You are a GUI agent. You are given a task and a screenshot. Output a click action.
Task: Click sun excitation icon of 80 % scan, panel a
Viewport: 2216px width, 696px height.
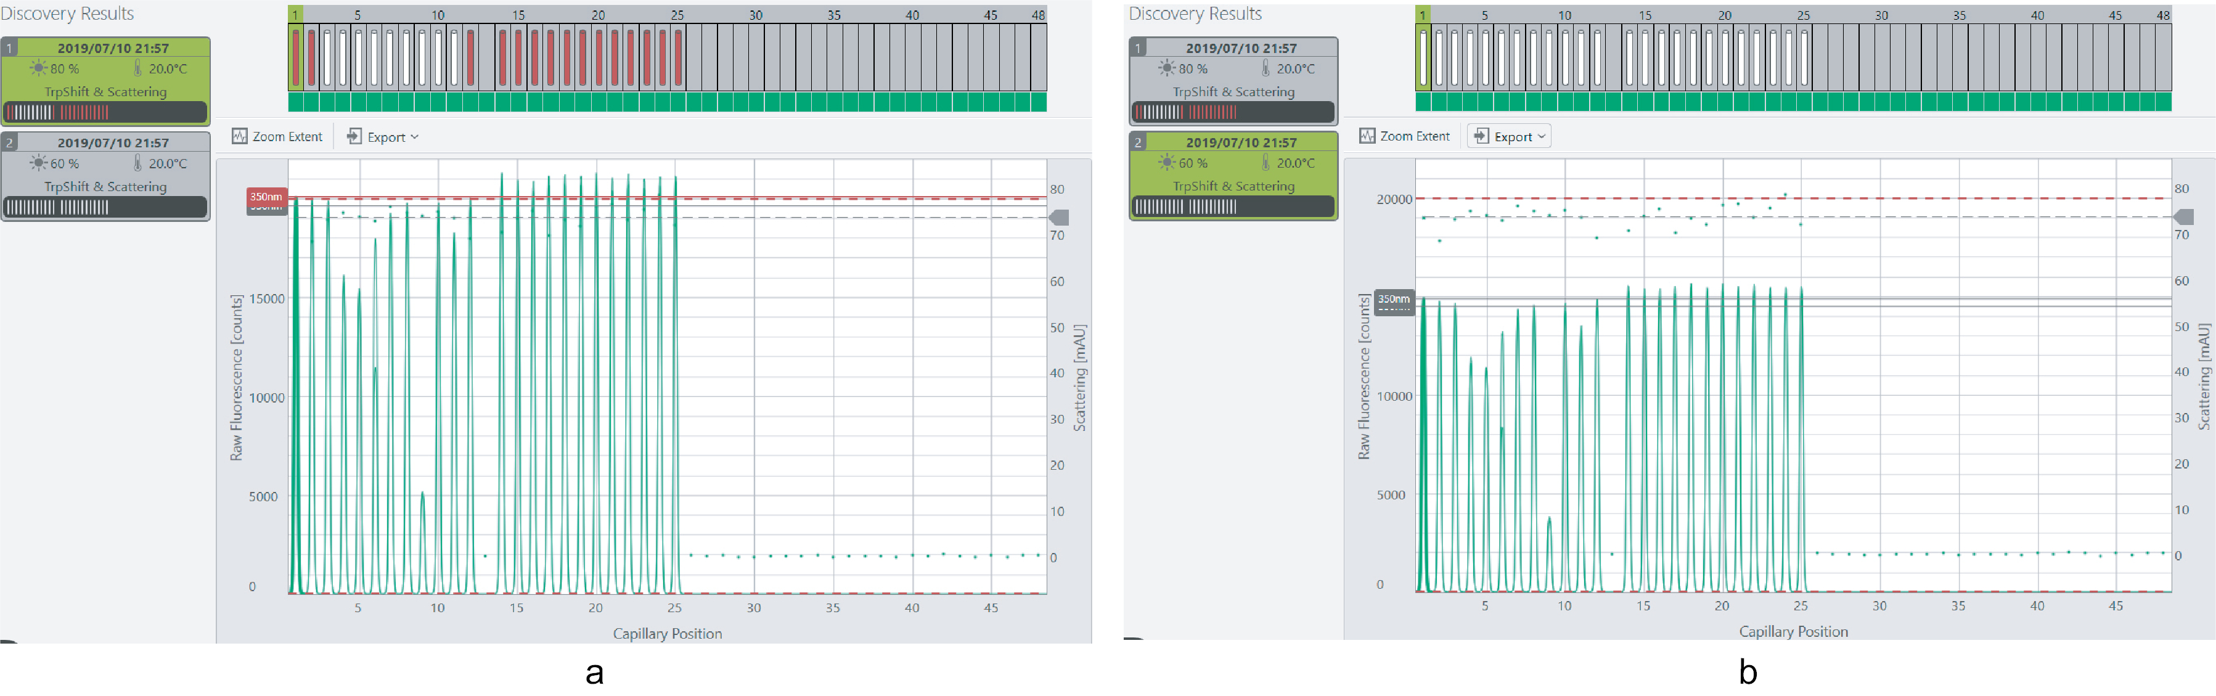(38, 69)
